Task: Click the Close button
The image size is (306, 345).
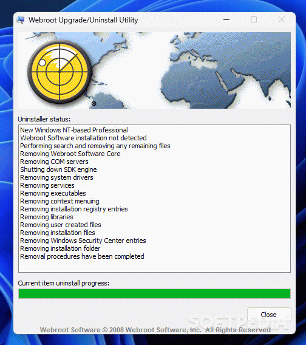Action: (269, 315)
